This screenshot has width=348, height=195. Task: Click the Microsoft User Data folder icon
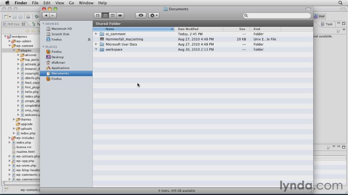click(102, 44)
